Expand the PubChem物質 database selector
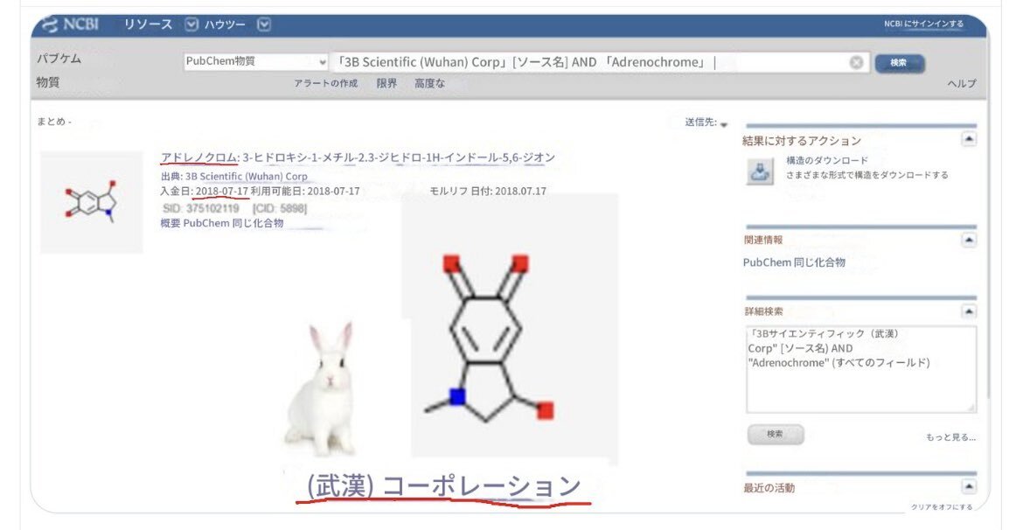Screen dimensions: 1023x530 (x=254, y=62)
